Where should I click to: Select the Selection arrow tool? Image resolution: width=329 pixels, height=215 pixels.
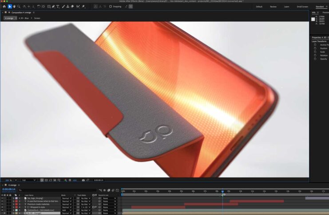10,7
